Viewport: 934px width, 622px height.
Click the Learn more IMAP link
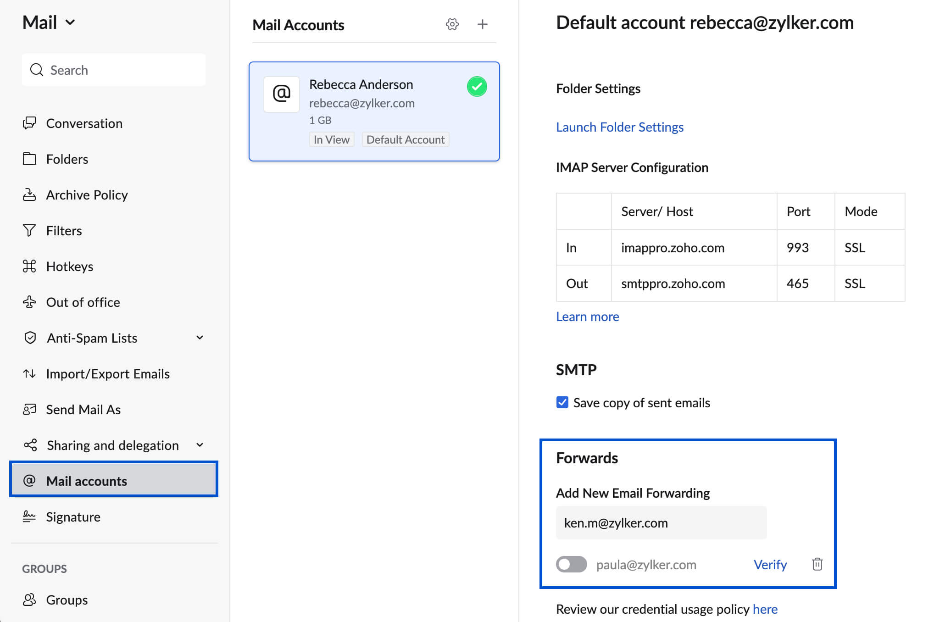pos(588,317)
